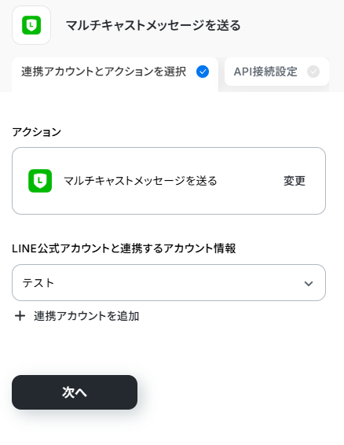
Task: Click the green LINE icon inside action card
Action: point(40,181)
